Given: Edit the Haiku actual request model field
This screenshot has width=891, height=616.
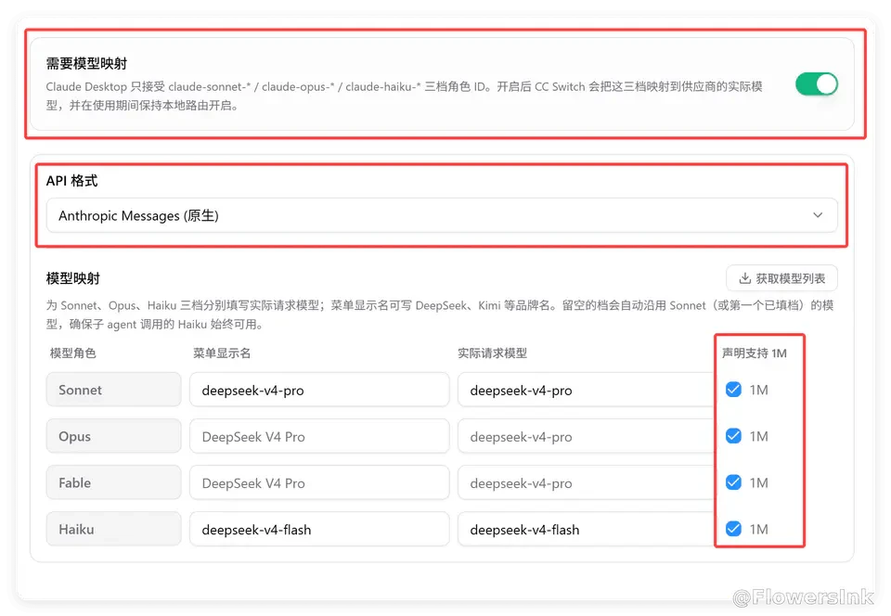Looking at the screenshot, I should coord(586,530).
